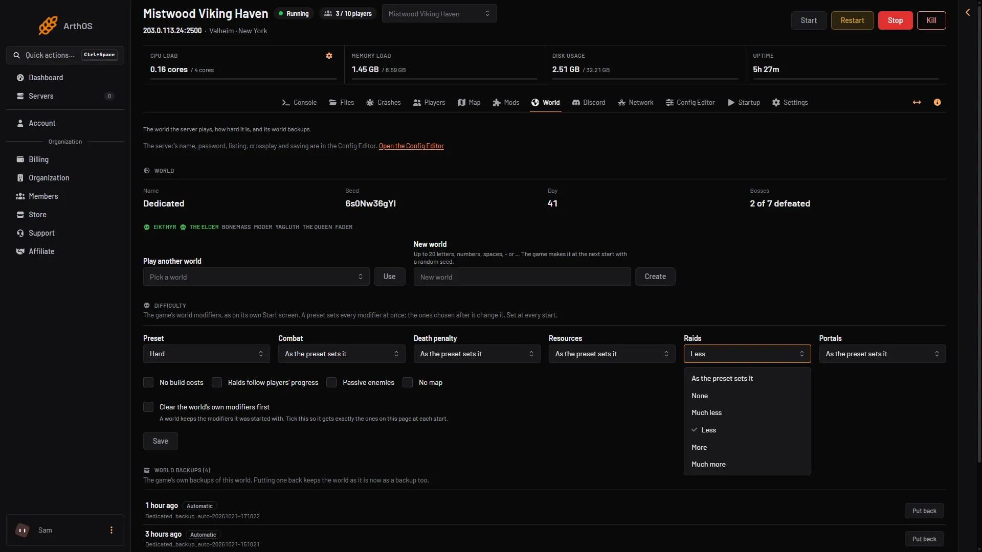Image resolution: width=982 pixels, height=552 pixels.
Task: Go to Servers in the sidebar
Action: click(65, 96)
